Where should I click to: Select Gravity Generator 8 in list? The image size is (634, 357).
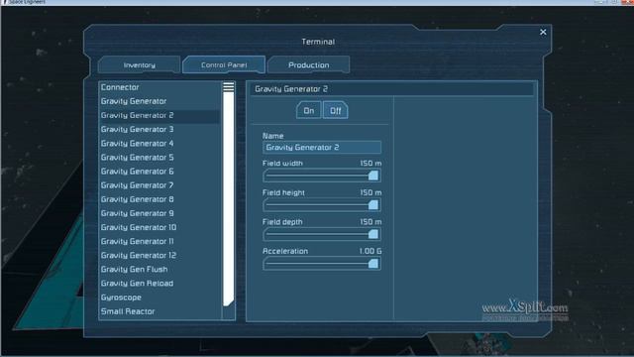click(159, 199)
